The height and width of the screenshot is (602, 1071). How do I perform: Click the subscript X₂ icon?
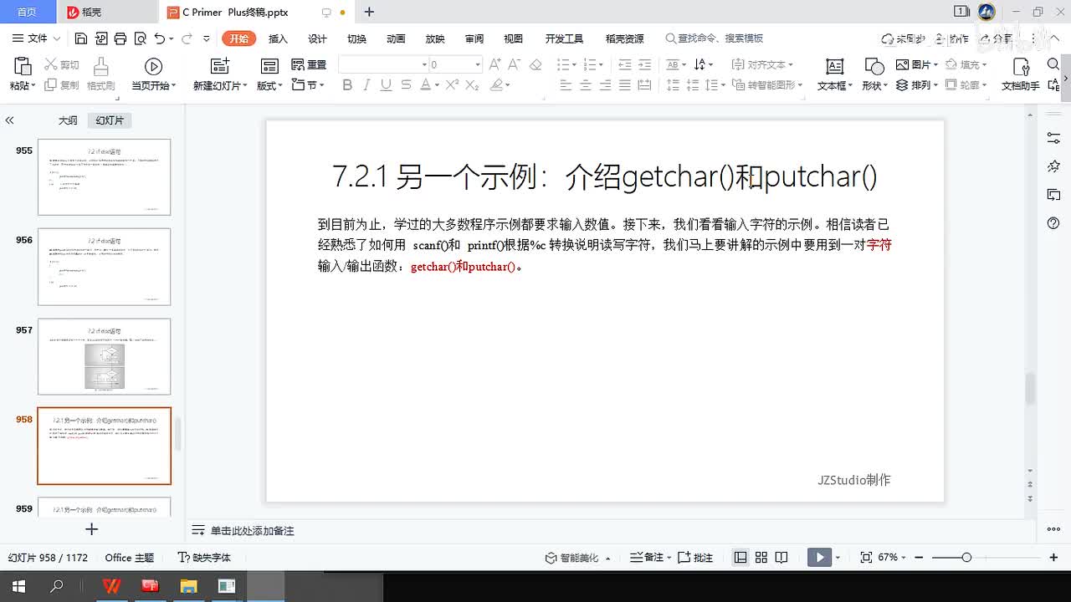point(472,84)
